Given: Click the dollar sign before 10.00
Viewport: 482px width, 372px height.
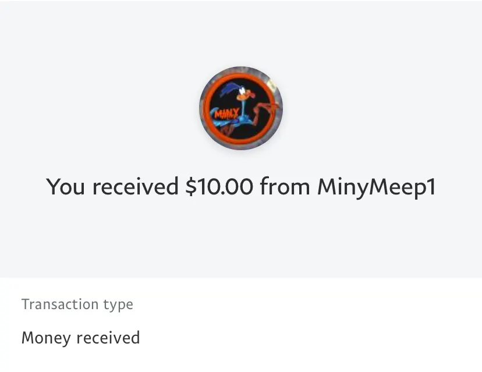Looking at the screenshot, I should 190,187.
